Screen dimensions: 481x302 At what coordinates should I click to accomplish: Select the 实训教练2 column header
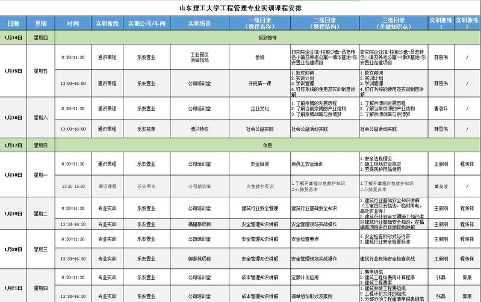click(467, 23)
